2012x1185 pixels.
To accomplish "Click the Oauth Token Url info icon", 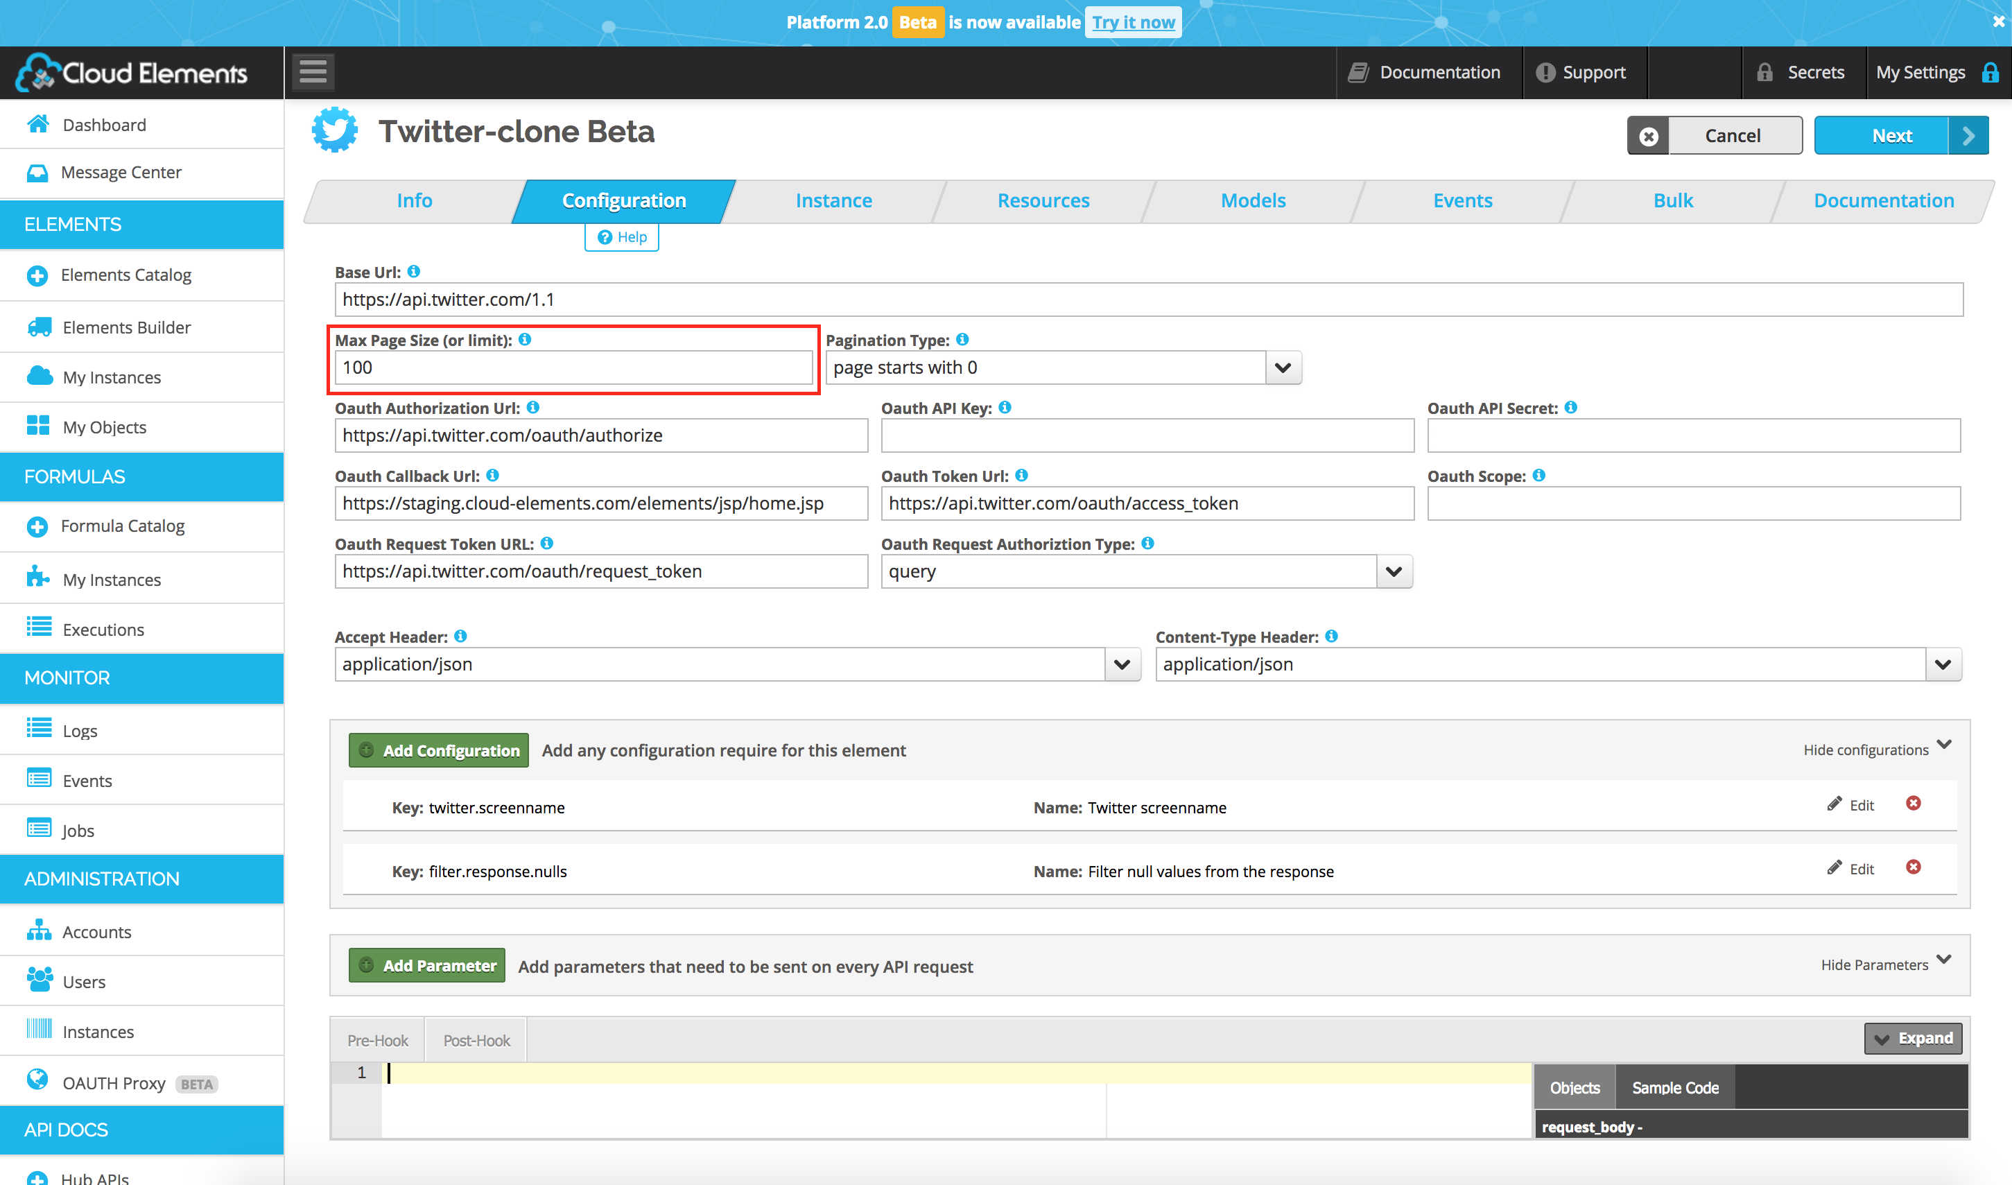I will (x=1021, y=475).
